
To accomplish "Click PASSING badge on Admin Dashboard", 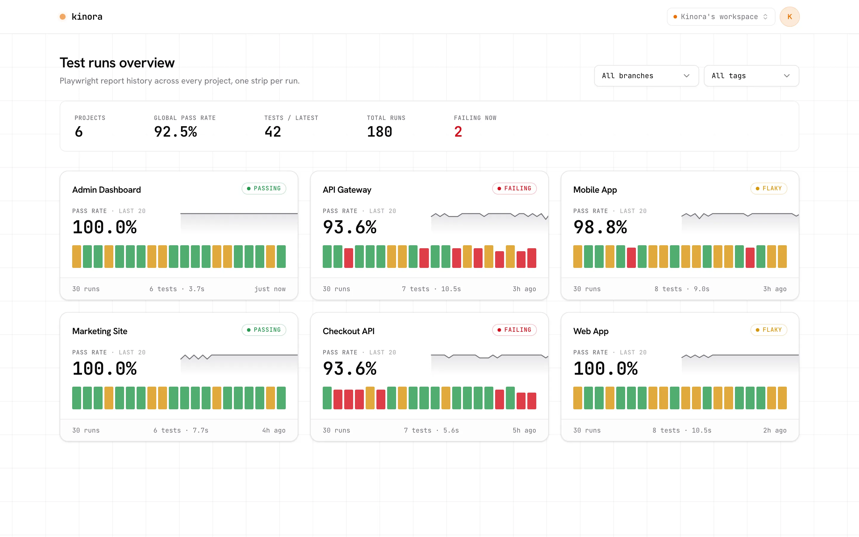I will coord(264,188).
